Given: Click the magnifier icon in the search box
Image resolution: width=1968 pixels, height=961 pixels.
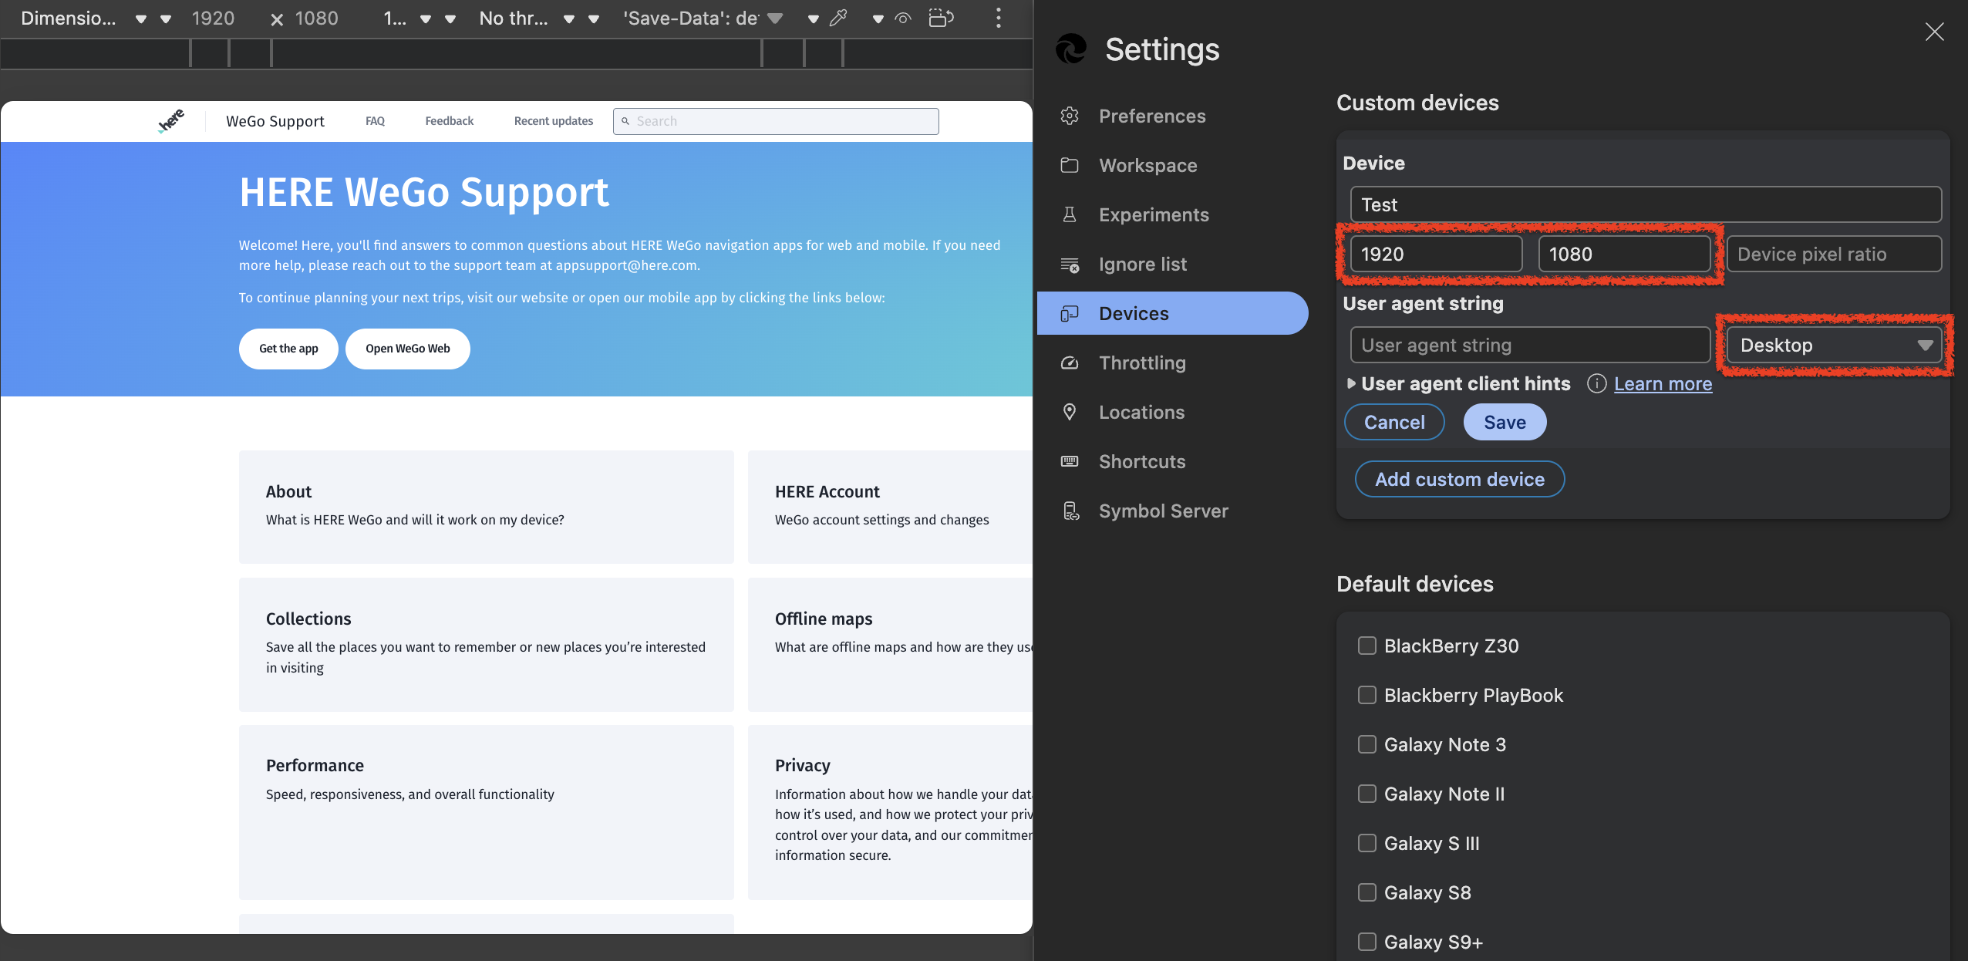Looking at the screenshot, I should pyautogui.click(x=625, y=121).
